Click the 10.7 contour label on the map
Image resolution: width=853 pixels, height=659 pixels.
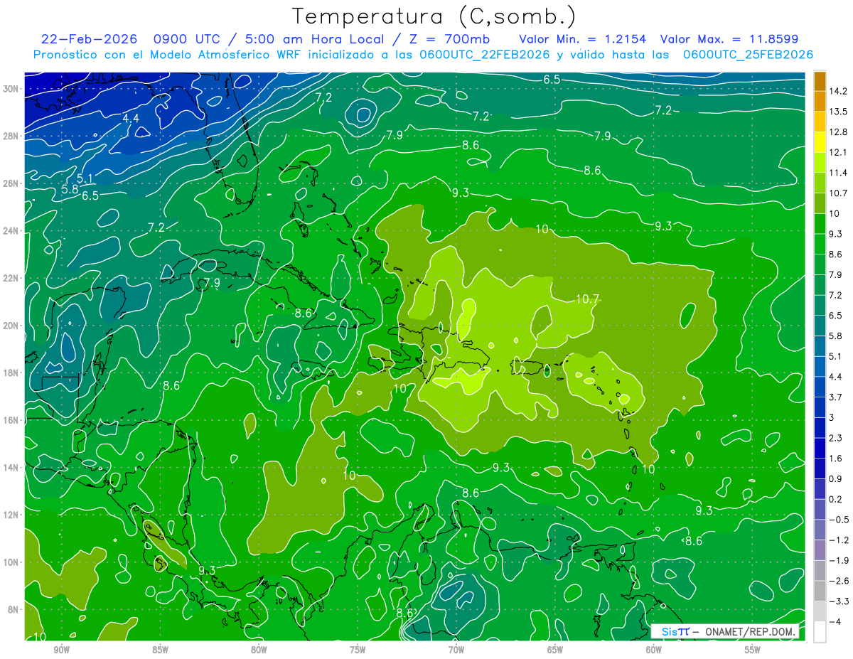[x=587, y=299]
